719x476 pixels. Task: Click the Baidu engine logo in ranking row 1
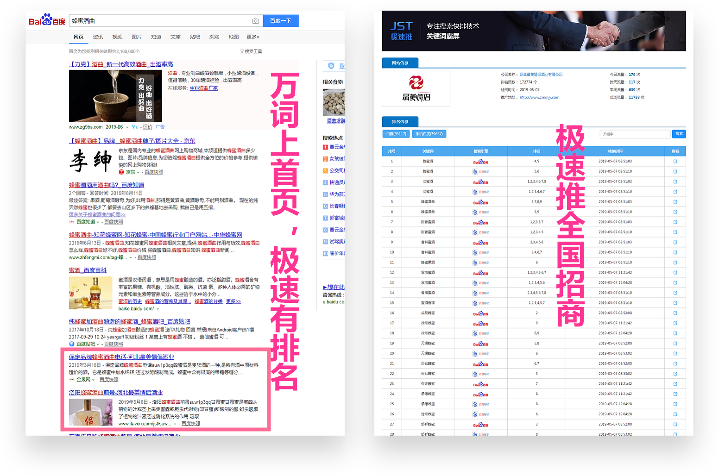coord(481,162)
